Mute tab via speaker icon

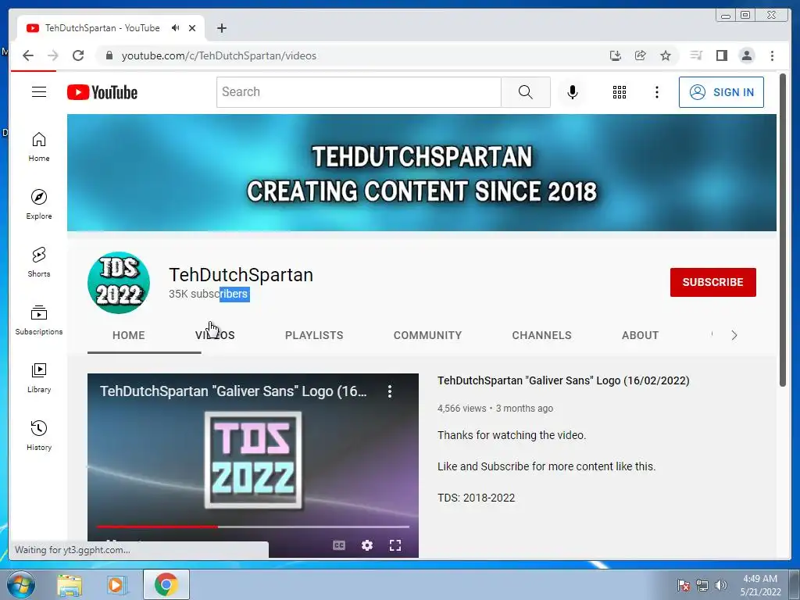click(176, 28)
